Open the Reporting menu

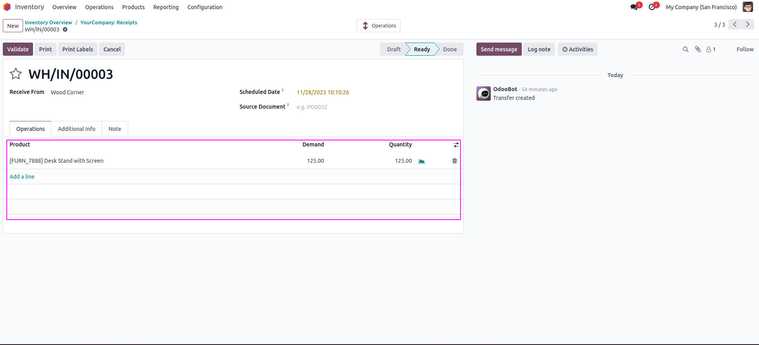(166, 7)
